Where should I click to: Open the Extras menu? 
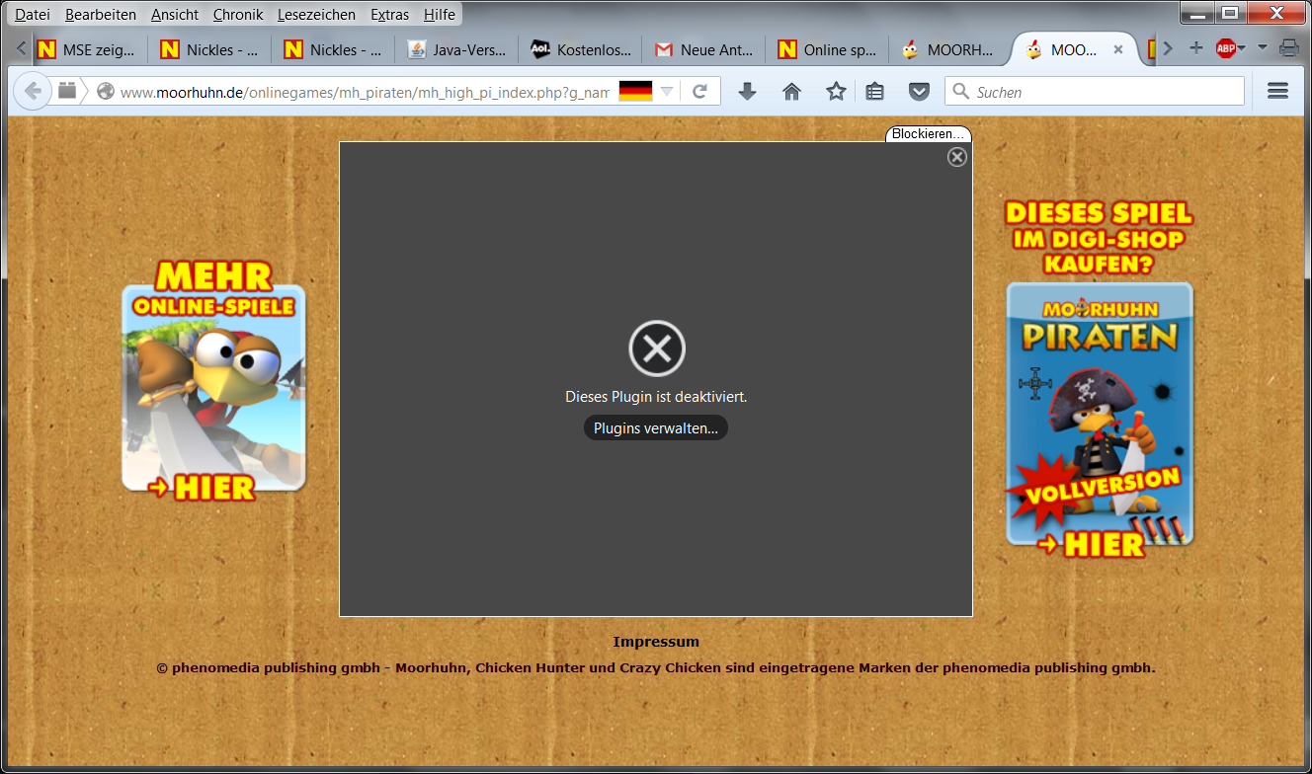tap(390, 15)
